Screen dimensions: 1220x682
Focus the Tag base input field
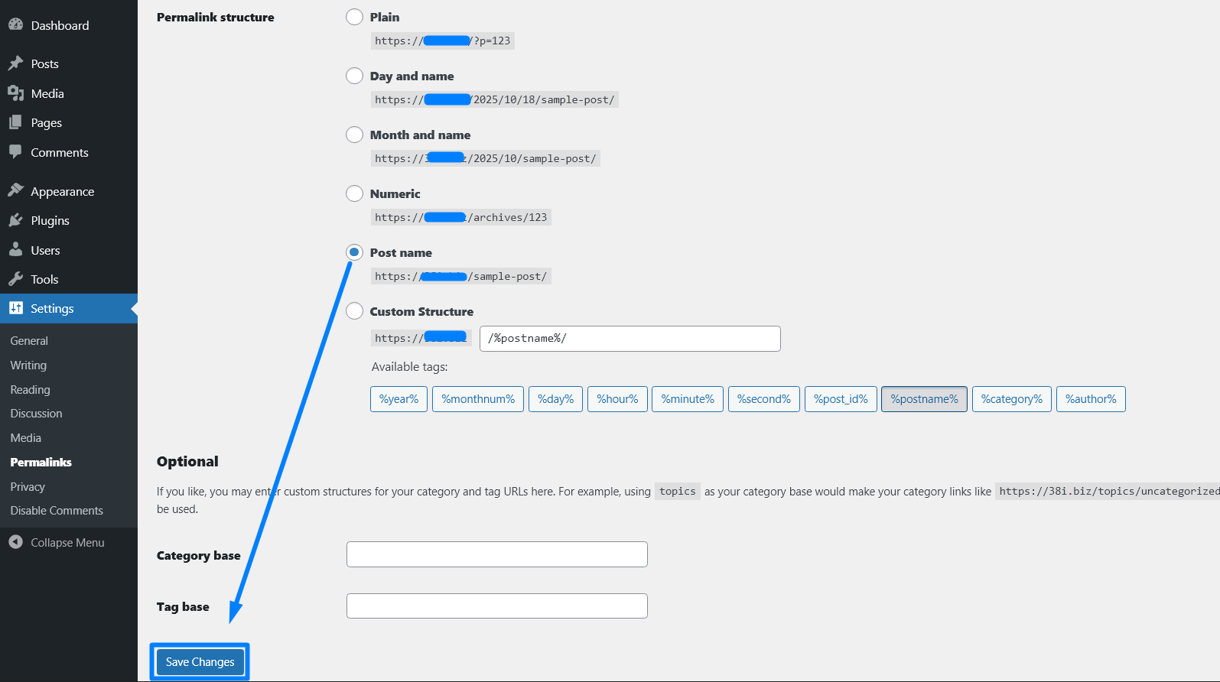496,606
